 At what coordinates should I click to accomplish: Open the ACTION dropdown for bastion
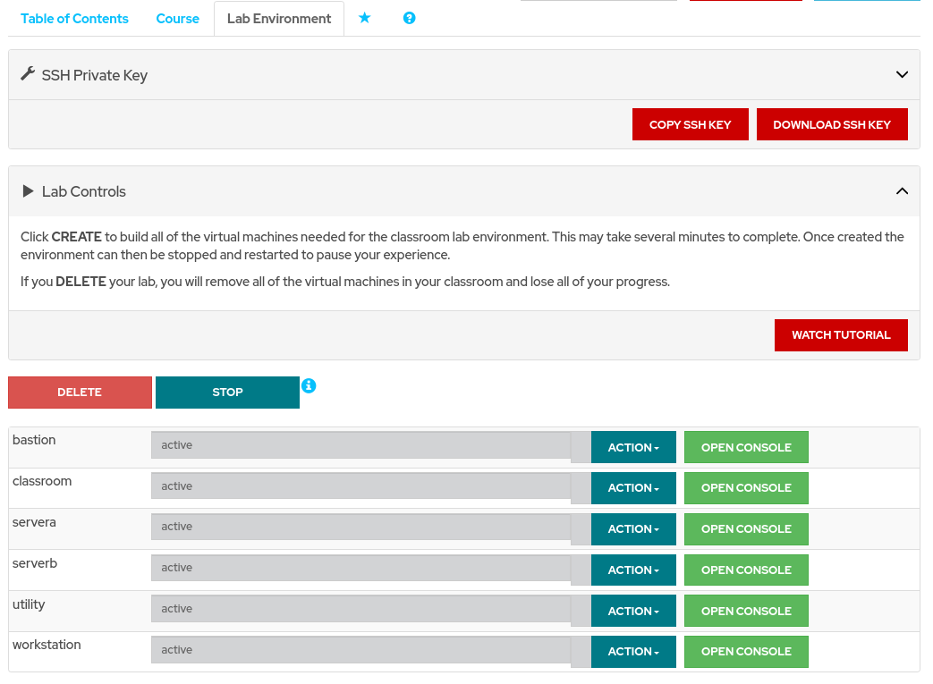633,447
